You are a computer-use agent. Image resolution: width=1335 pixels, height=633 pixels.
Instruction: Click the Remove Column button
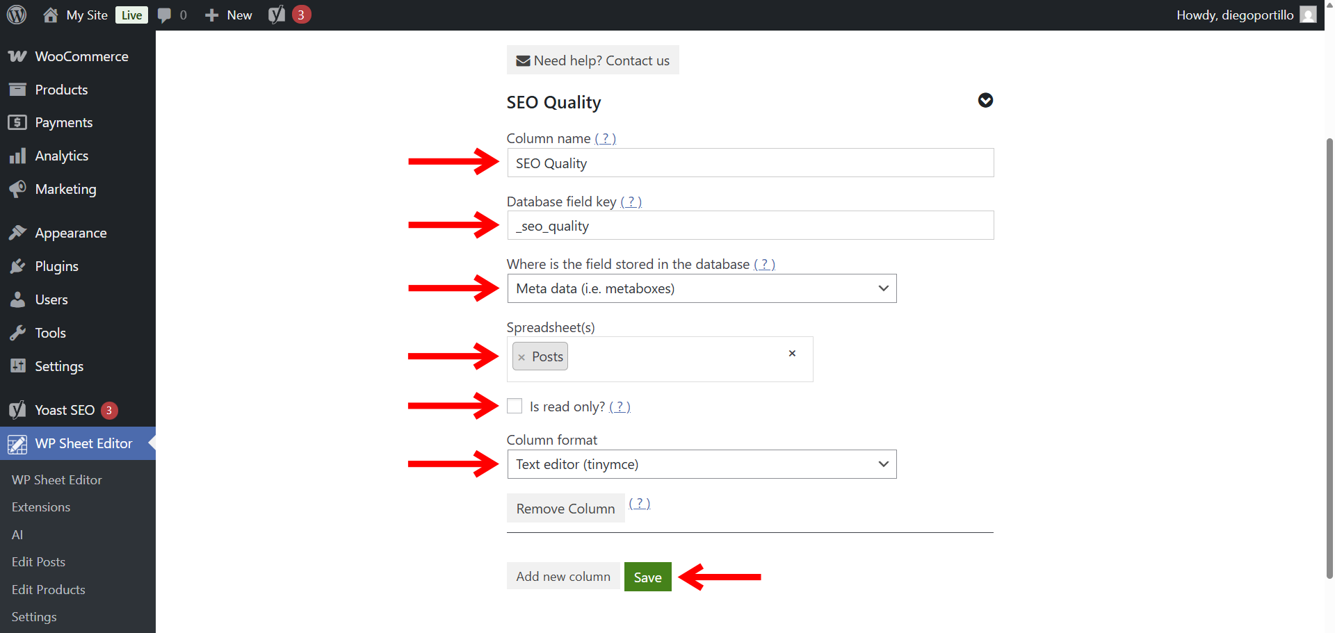565,509
